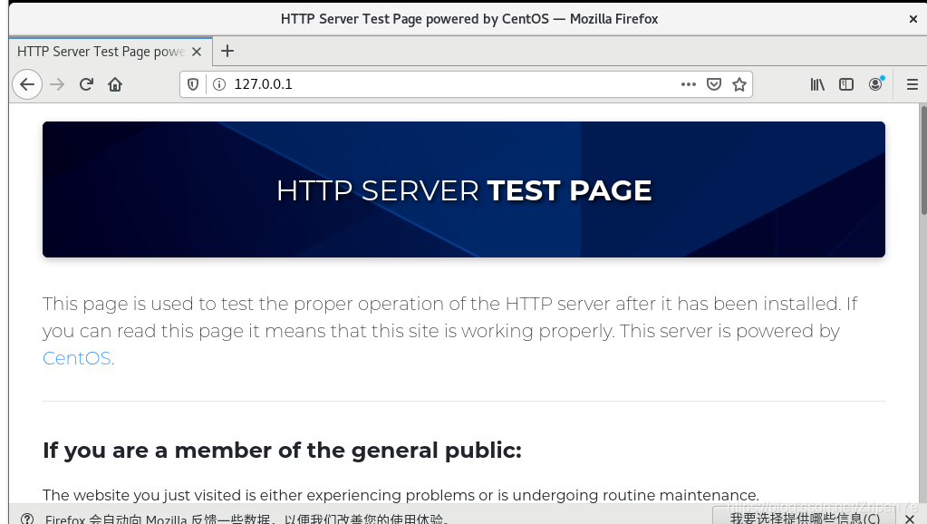Click the 'The website you just visited' sentence
The image size is (927, 524).
click(x=401, y=495)
